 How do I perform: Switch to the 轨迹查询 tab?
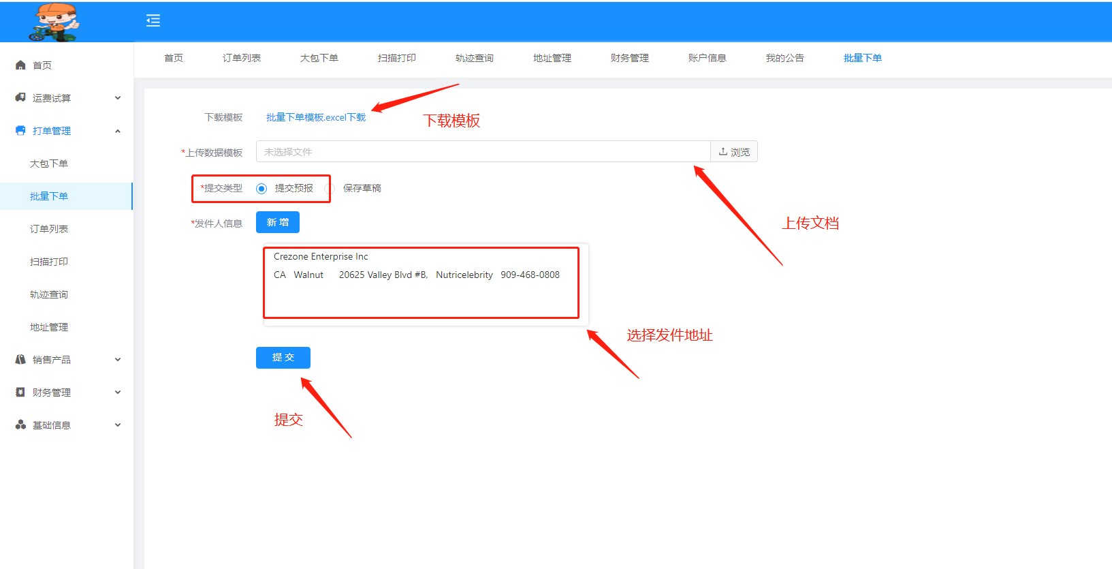pos(475,58)
